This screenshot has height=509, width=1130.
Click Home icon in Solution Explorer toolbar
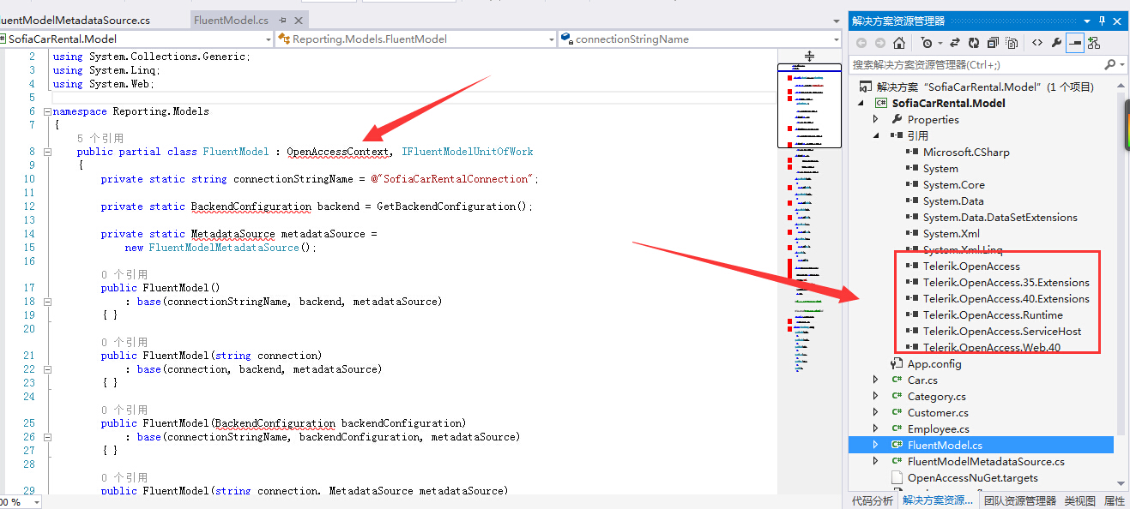point(898,42)
